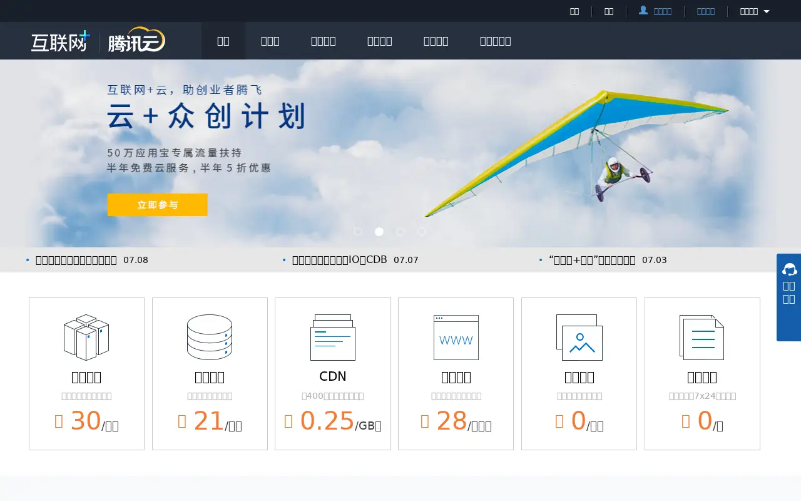Click the gray 7x24 card description
The height and width of the screenshot is (501, 801).
[x=702, y=396]
